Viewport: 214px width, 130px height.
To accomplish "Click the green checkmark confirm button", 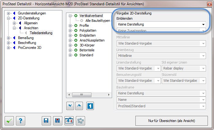I will (9, 121).
